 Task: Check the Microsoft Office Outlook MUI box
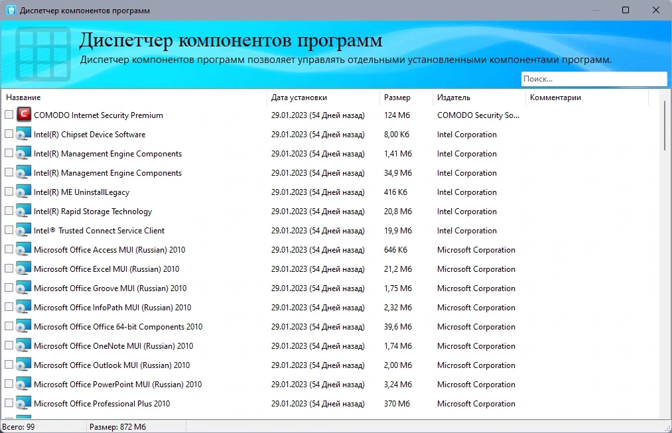click(x=9, y=365)
